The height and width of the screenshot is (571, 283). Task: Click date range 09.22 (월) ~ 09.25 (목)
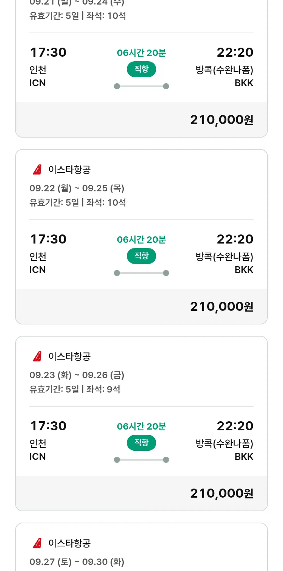point(77,188)
